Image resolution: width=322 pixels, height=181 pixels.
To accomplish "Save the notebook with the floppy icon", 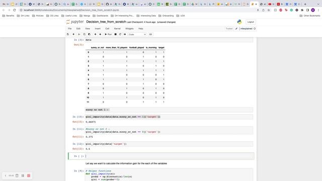I will (68, 34).
